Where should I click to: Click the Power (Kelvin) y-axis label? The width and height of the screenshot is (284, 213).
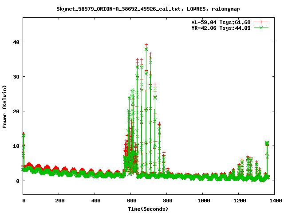pos(4,107)
